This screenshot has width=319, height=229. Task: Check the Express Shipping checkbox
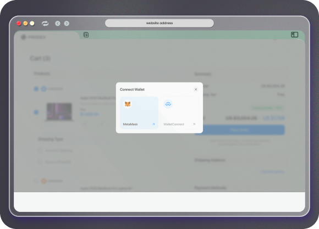tap(40, 162)
